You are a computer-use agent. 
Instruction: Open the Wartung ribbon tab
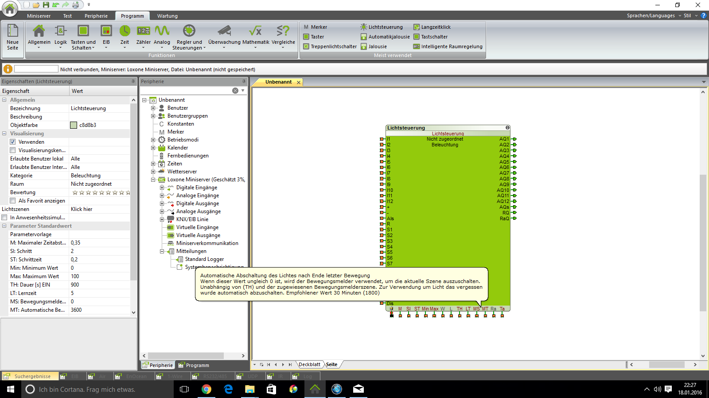167,16
